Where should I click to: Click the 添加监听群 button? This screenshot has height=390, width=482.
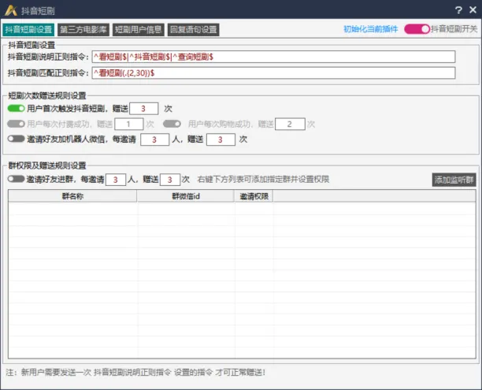point(454,180)
